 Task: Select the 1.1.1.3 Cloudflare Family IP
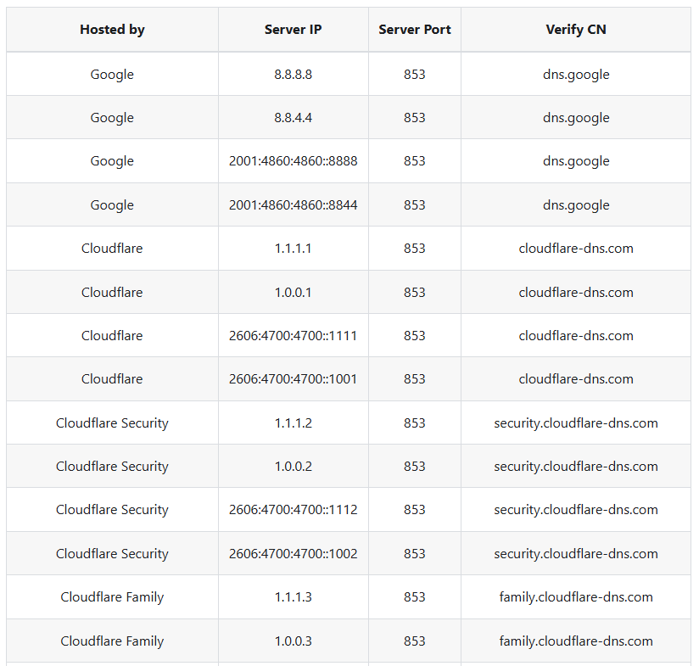293,597
